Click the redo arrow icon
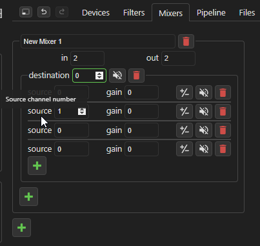Viewport: 260px width, 246px height. coord(62,12)
